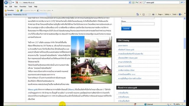The image size is (189, 106).
Task: Click the Phone input field
Action: (x=138, y=24)
